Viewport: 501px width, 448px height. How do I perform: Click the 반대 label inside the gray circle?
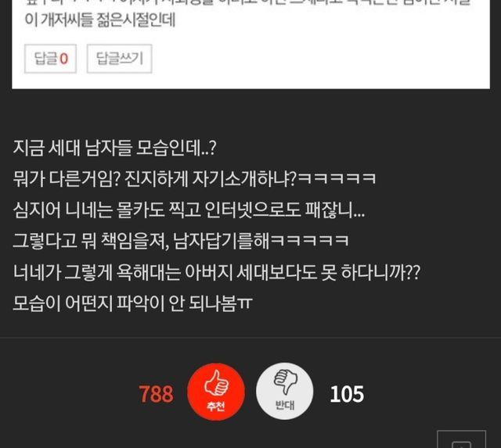point(285,405)
